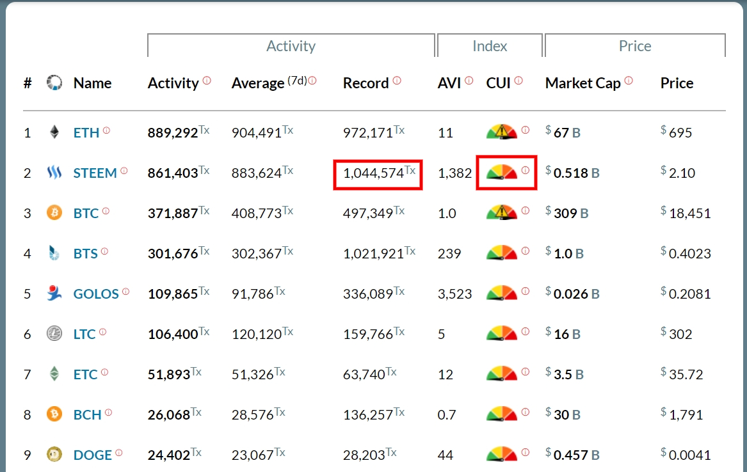This screenshot has height=472, width=747.
Task: Sort by the Name column header
Action: pyautogui.click(x=92, y=83)
